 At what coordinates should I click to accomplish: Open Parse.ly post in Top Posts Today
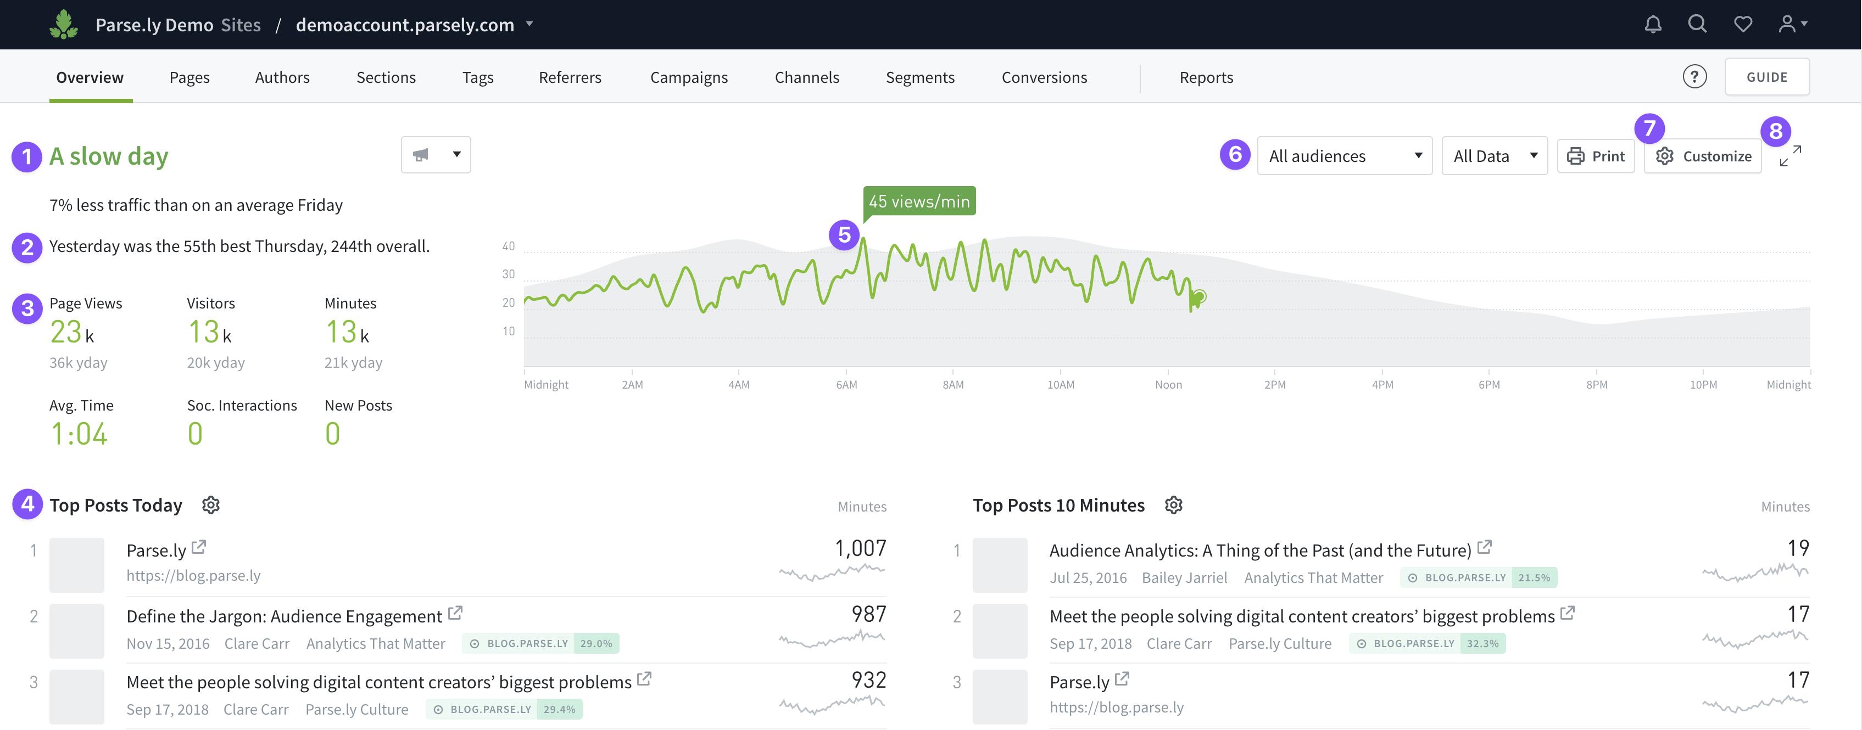(x=156, y=550)
